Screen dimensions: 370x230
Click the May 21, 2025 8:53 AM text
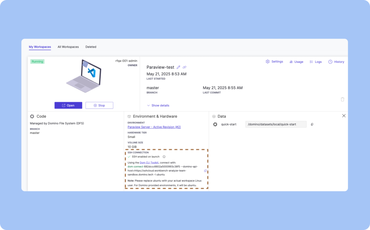[x=166, y=74]
